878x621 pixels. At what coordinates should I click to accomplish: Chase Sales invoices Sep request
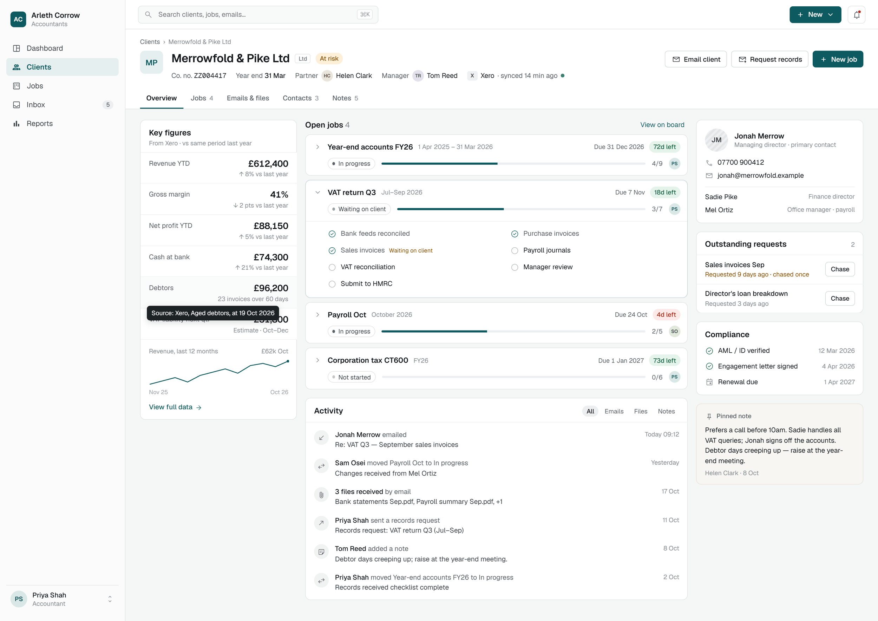840,269
